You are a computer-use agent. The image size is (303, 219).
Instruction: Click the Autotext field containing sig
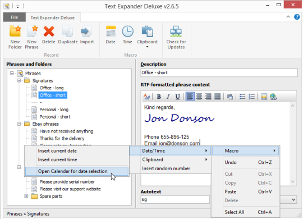pos(175,199)
